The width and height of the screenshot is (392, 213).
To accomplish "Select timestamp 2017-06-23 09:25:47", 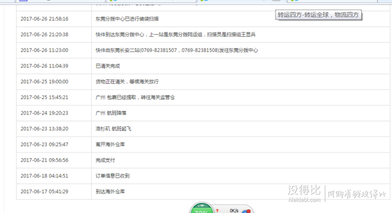I will click(44, 145).
